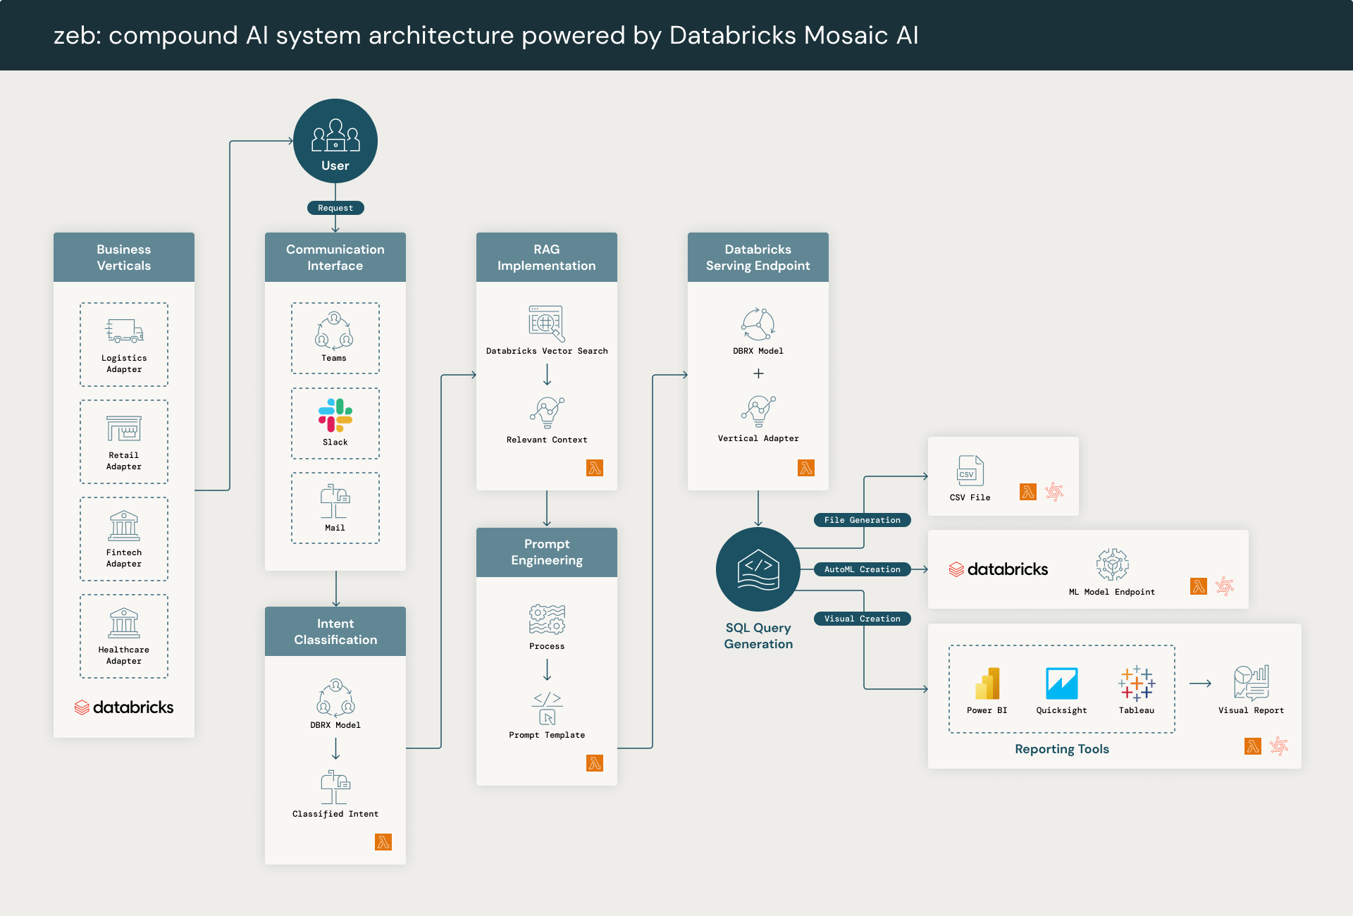Click the Retail Adapter box
Viewport: 1353px width, 916px height.
click(124, 442)
